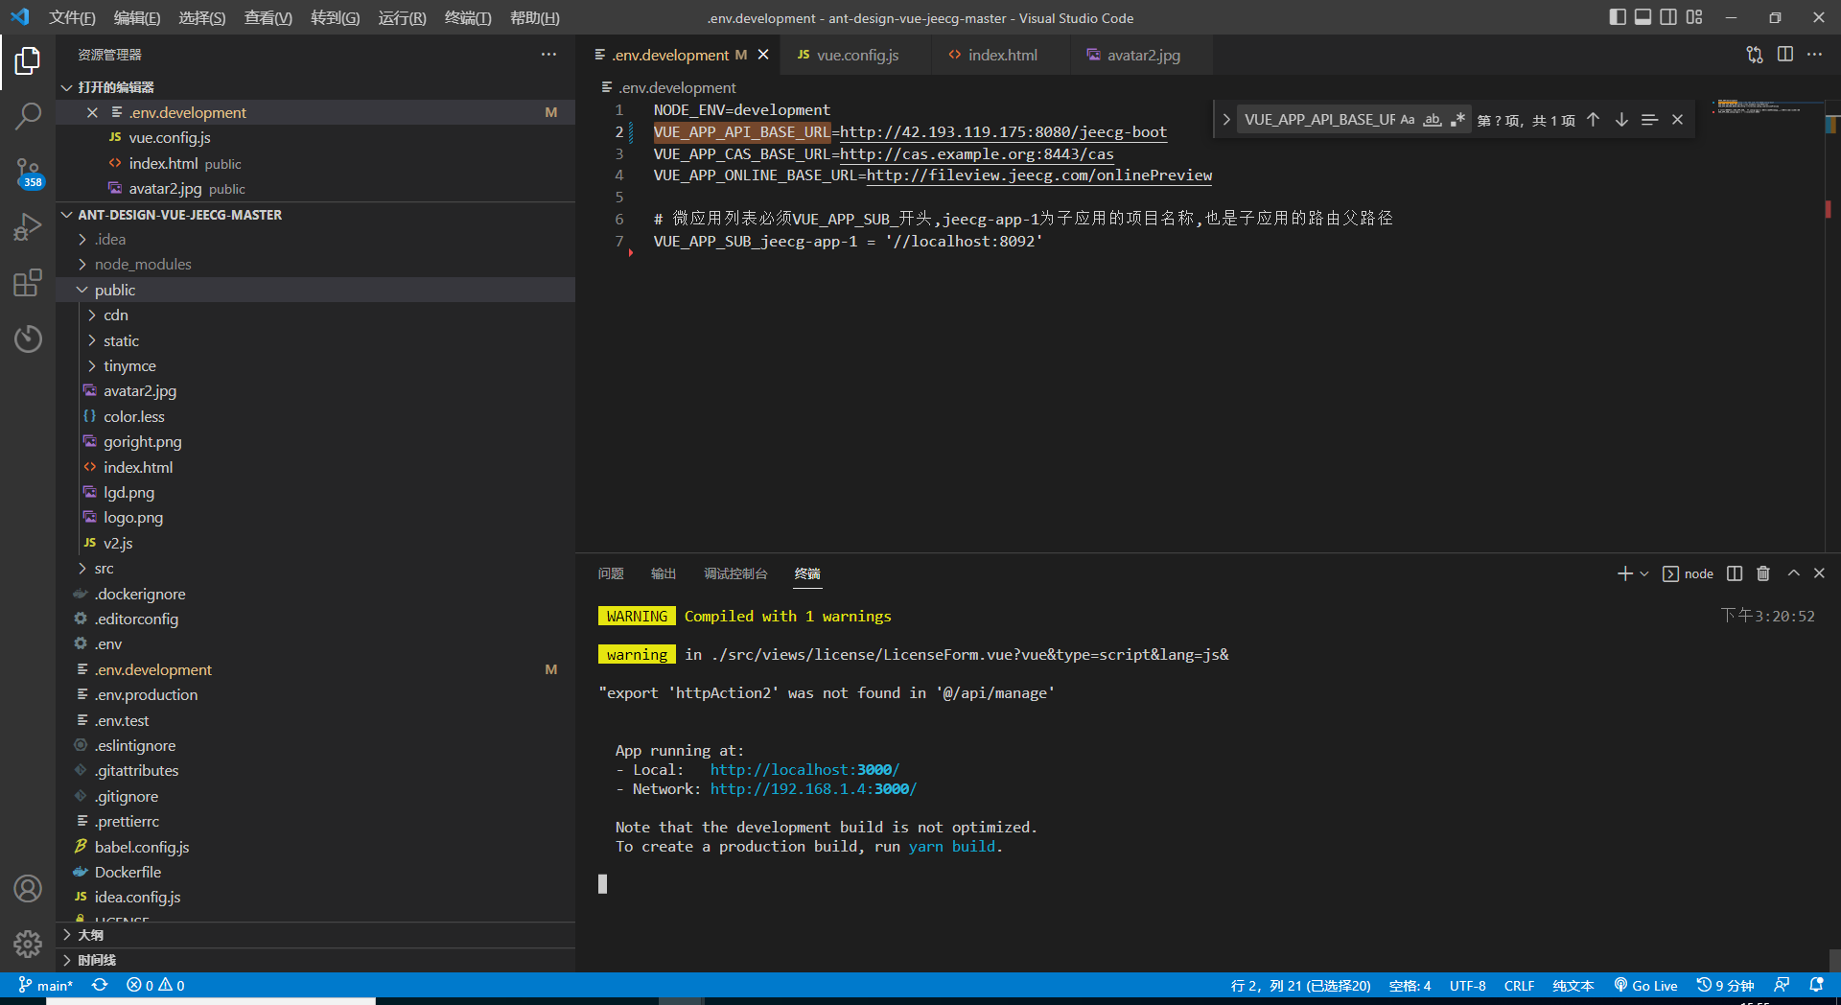The height and width of the screenshot is (1005, 1841).
Task: Open the Search view in activity bar
Action: coord(28,117)
